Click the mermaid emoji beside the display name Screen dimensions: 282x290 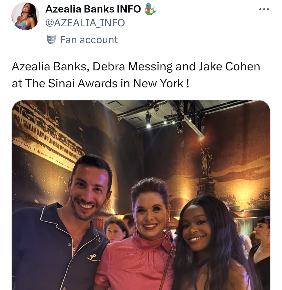[150, 9]
